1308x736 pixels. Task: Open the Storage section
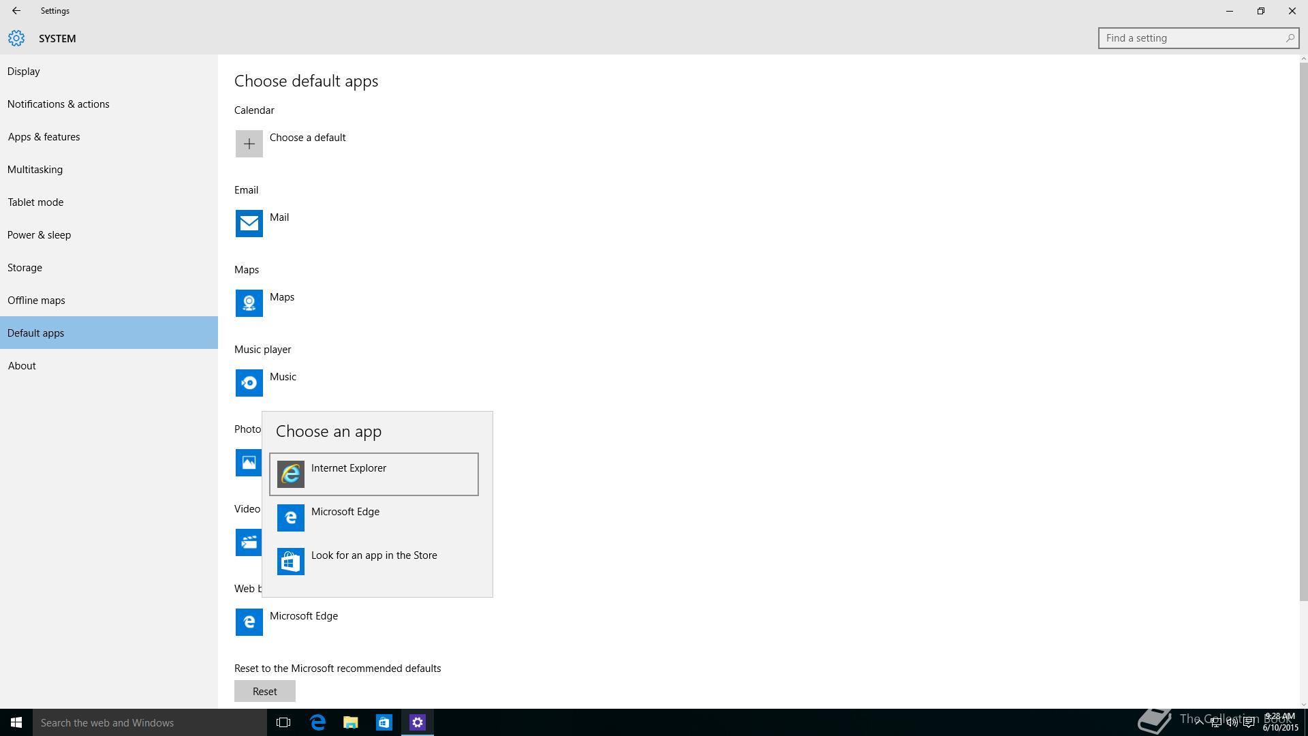pyautogui.click(x=109, y=268)
